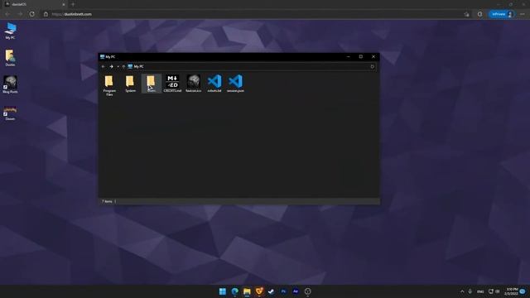530x298 pixels.
Task: Select the Users folder
Action: point(151,84)
